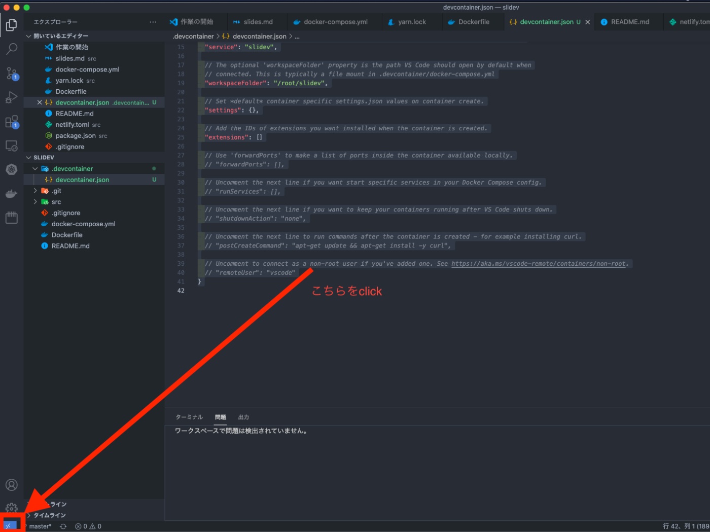The width and height of the screenshot is (710, 532).
Task: Open the Extensions view
Action: pos(11,121)
